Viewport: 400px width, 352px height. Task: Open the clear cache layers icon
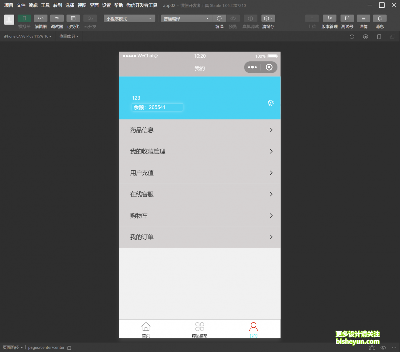pyautogui.click(x=268, y=19)
